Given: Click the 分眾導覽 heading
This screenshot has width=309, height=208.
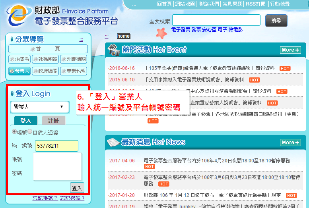Looking at the screenshot, I should pyautogui.click(x=29, y=39).
